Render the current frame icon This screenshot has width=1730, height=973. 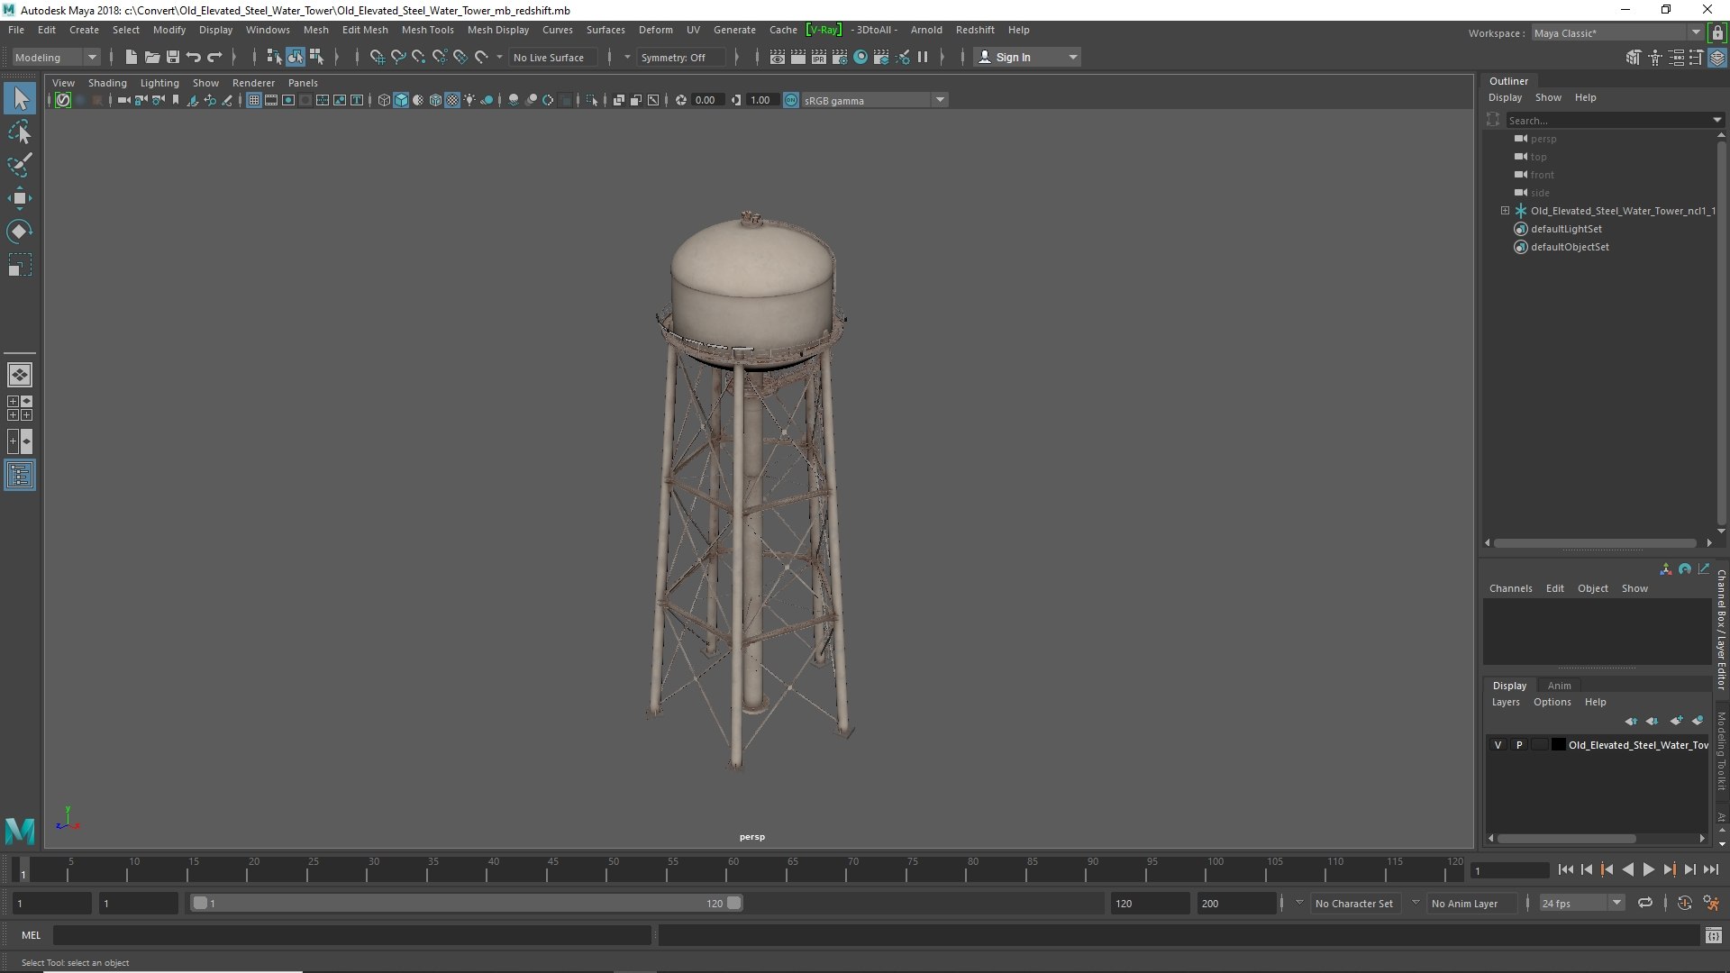(x=798, y=57)
